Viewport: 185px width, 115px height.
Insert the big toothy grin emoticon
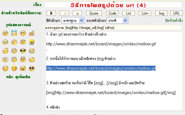[x=32, y=51]
